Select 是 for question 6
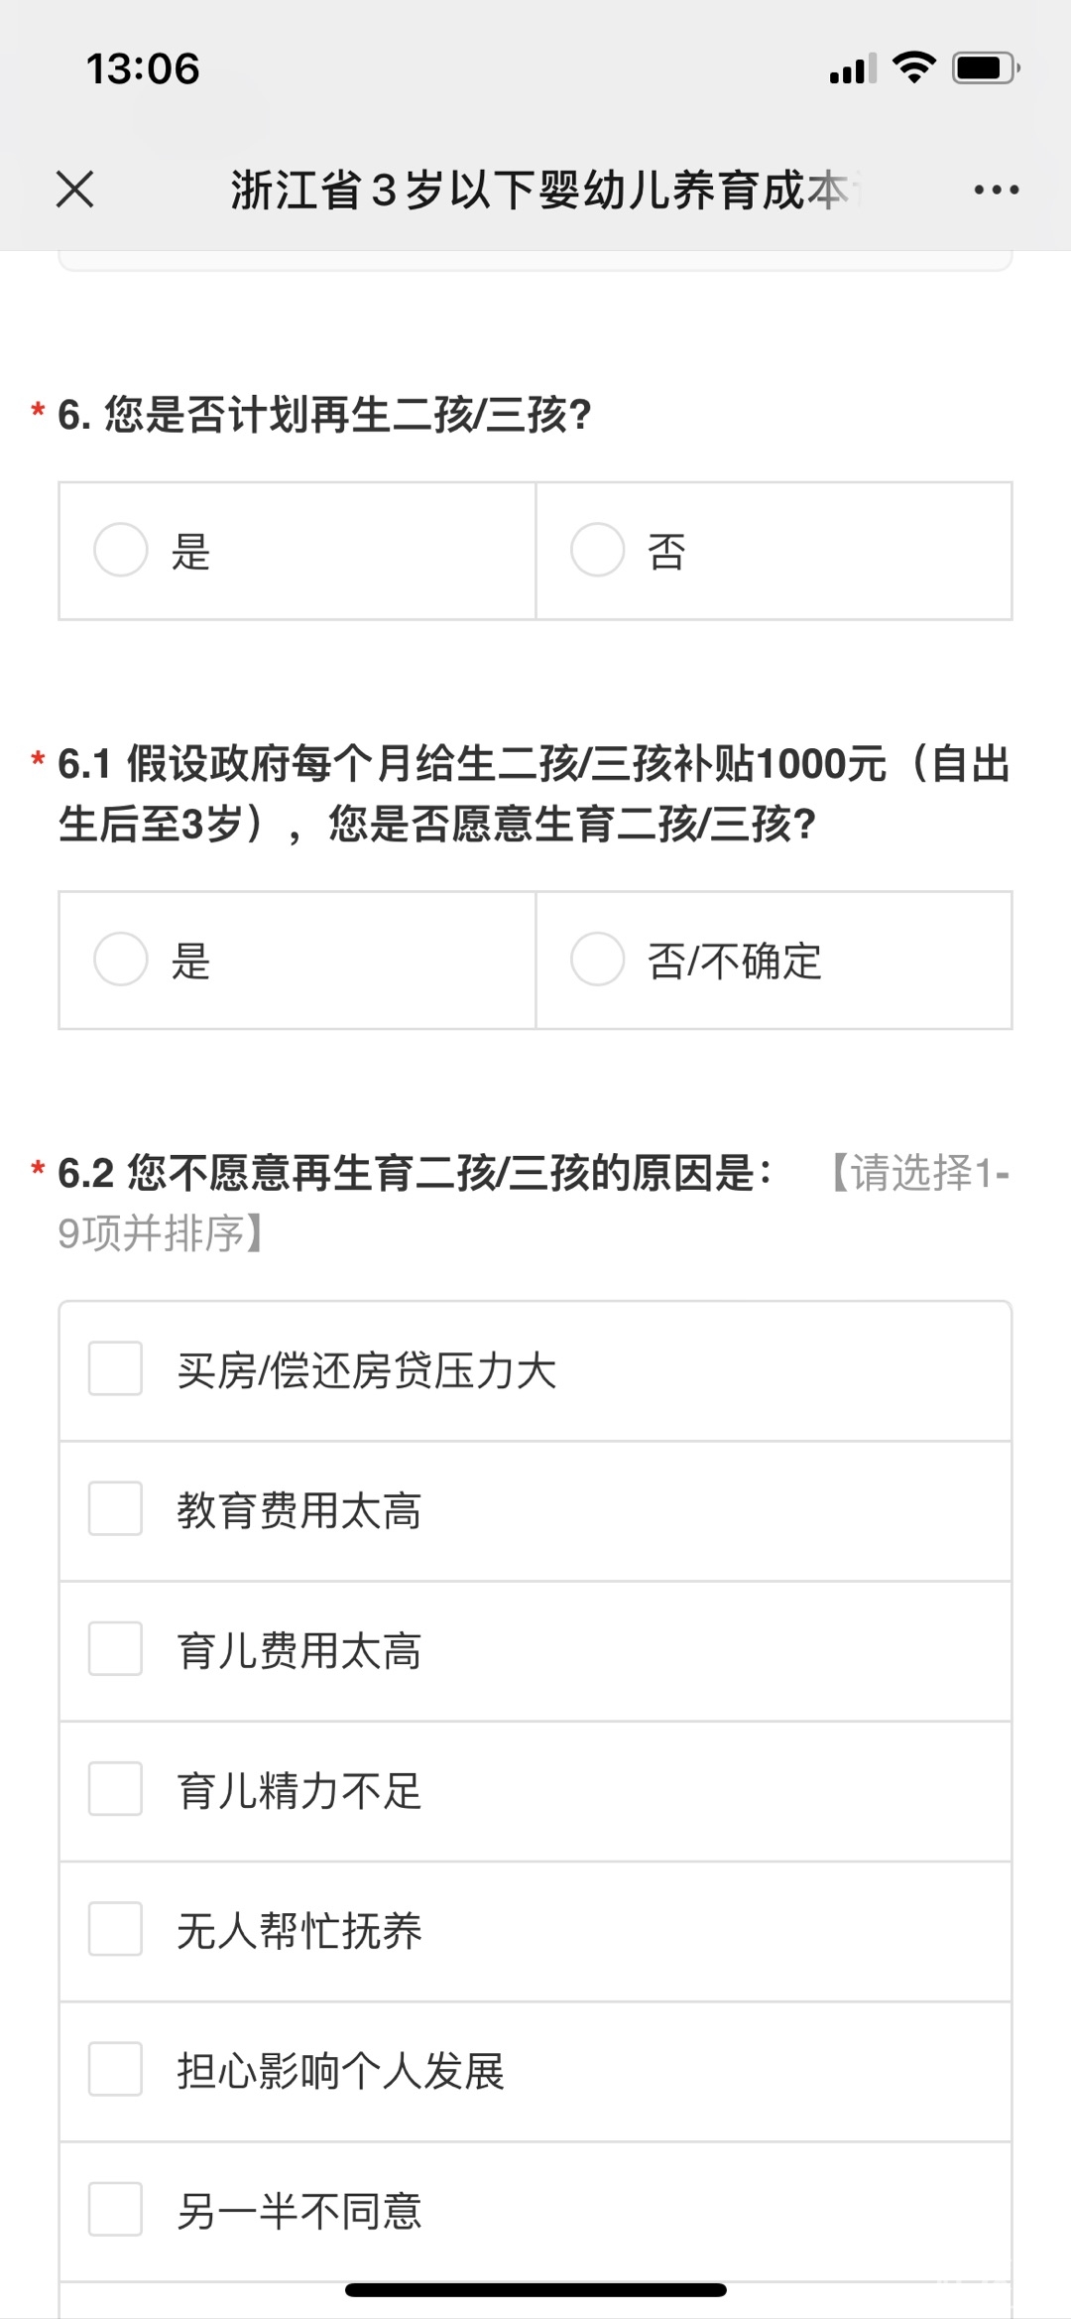 121,550
